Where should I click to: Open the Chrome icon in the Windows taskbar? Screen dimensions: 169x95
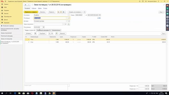(49, 93)
